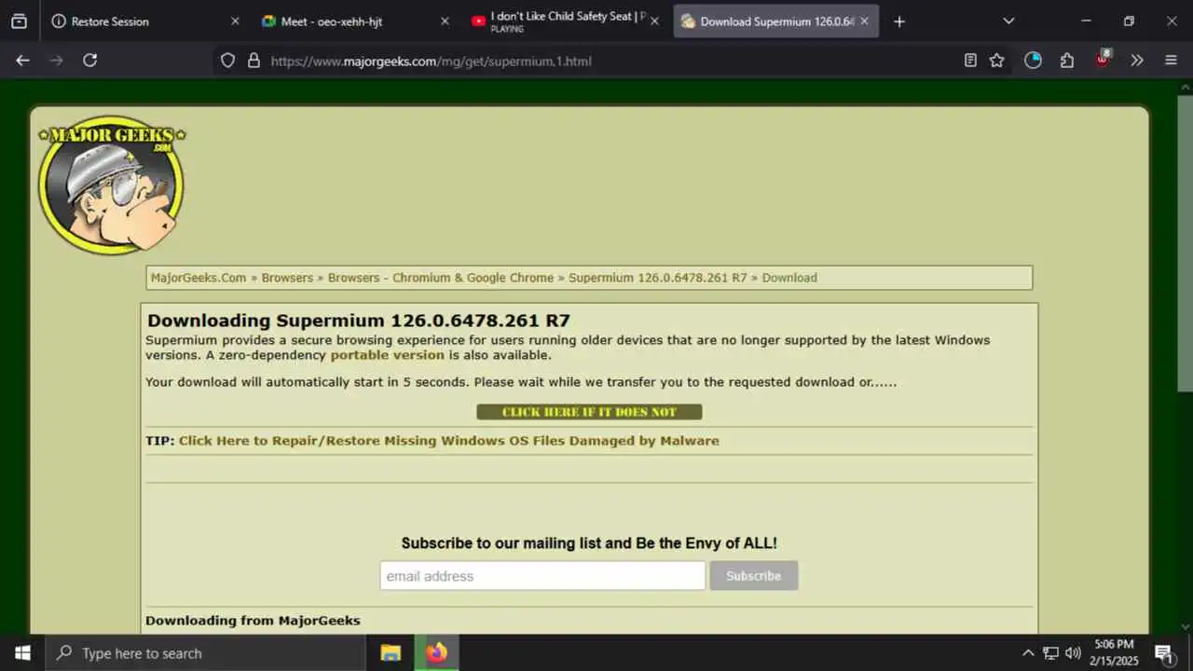
Task: Close the Download Supermium tab
Action: pos(864,21)
